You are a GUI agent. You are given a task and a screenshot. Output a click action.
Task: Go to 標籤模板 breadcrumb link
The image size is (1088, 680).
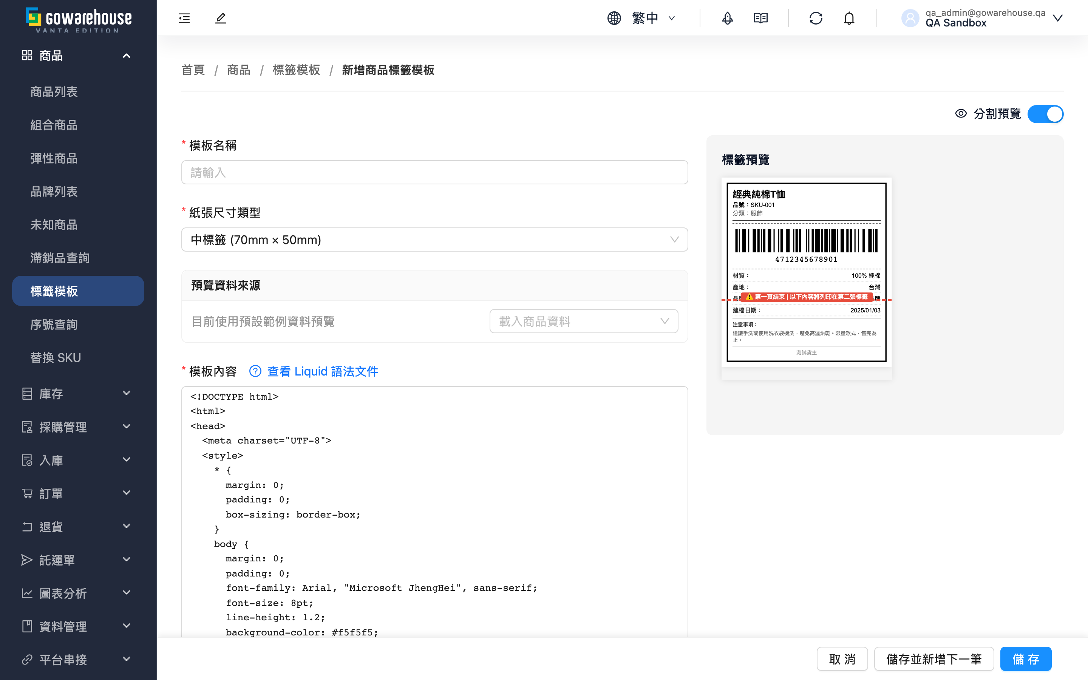[x=296, y=70]
